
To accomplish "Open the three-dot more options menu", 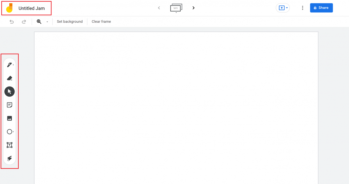I will point(302,8).
